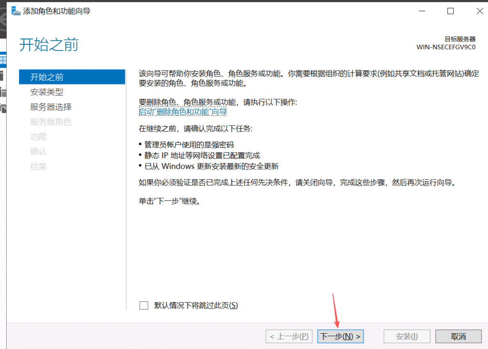This screenshot has width=488, height=349.
Task: Click the Server Manager back arrow
Action: coord(3,21)
